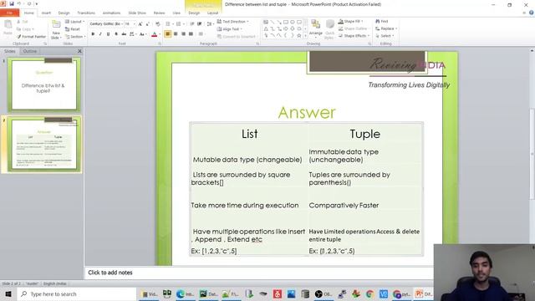Open the font color dropdown arrow
Viewport: 535px width, 301px height.
pyautogui.click(x=159, y=34)
